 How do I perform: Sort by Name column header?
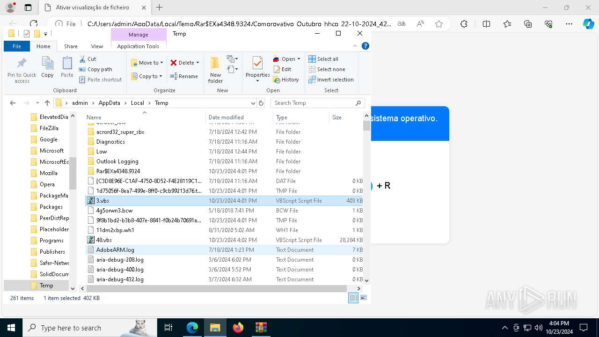[x=145, y=117]
